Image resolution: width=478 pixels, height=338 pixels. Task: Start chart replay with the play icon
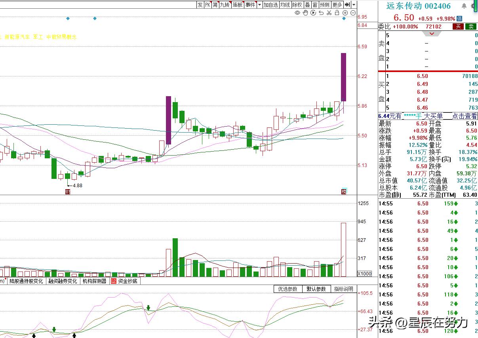pos(313,13)
